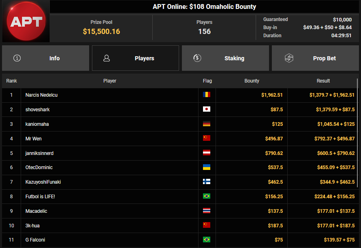Click Ukrainian flag in OtecDominic row
This screenshot has width=361, height=248.
[x=207, y=167]
